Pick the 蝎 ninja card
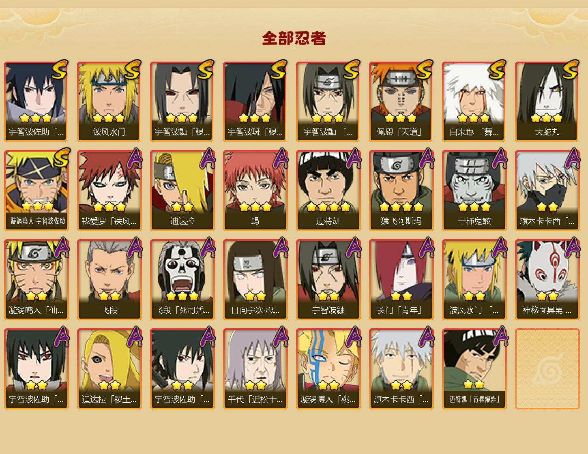588x454 pixels. (x=255, y=191)
